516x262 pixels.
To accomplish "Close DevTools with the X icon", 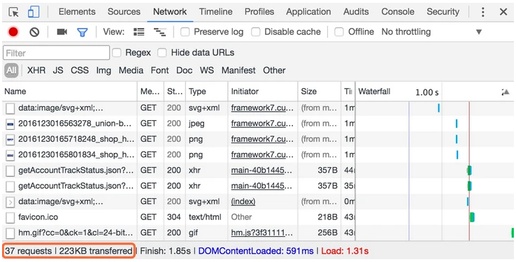I will pos(503,12).
